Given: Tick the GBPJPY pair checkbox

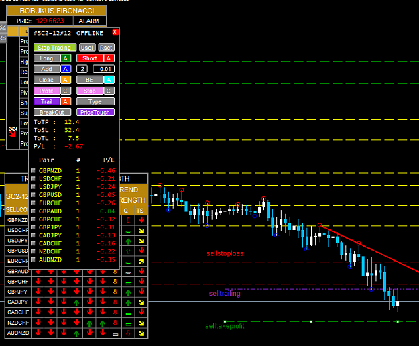Looking at the screenshot, I should coord(33,227).
